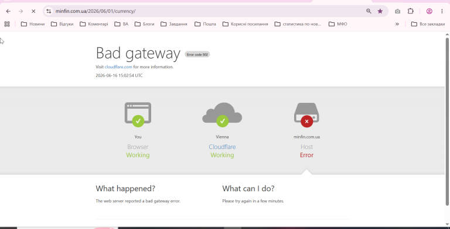Open the Блоги bookmark folder

pyautogui.click(x=144, y=24)
